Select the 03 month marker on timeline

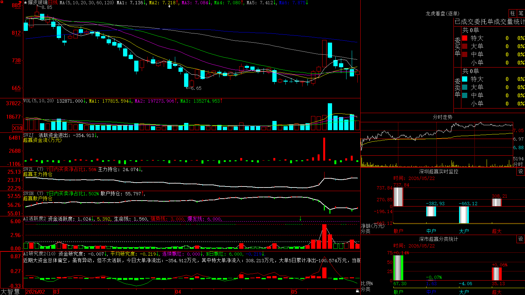(x=56, y=292)
